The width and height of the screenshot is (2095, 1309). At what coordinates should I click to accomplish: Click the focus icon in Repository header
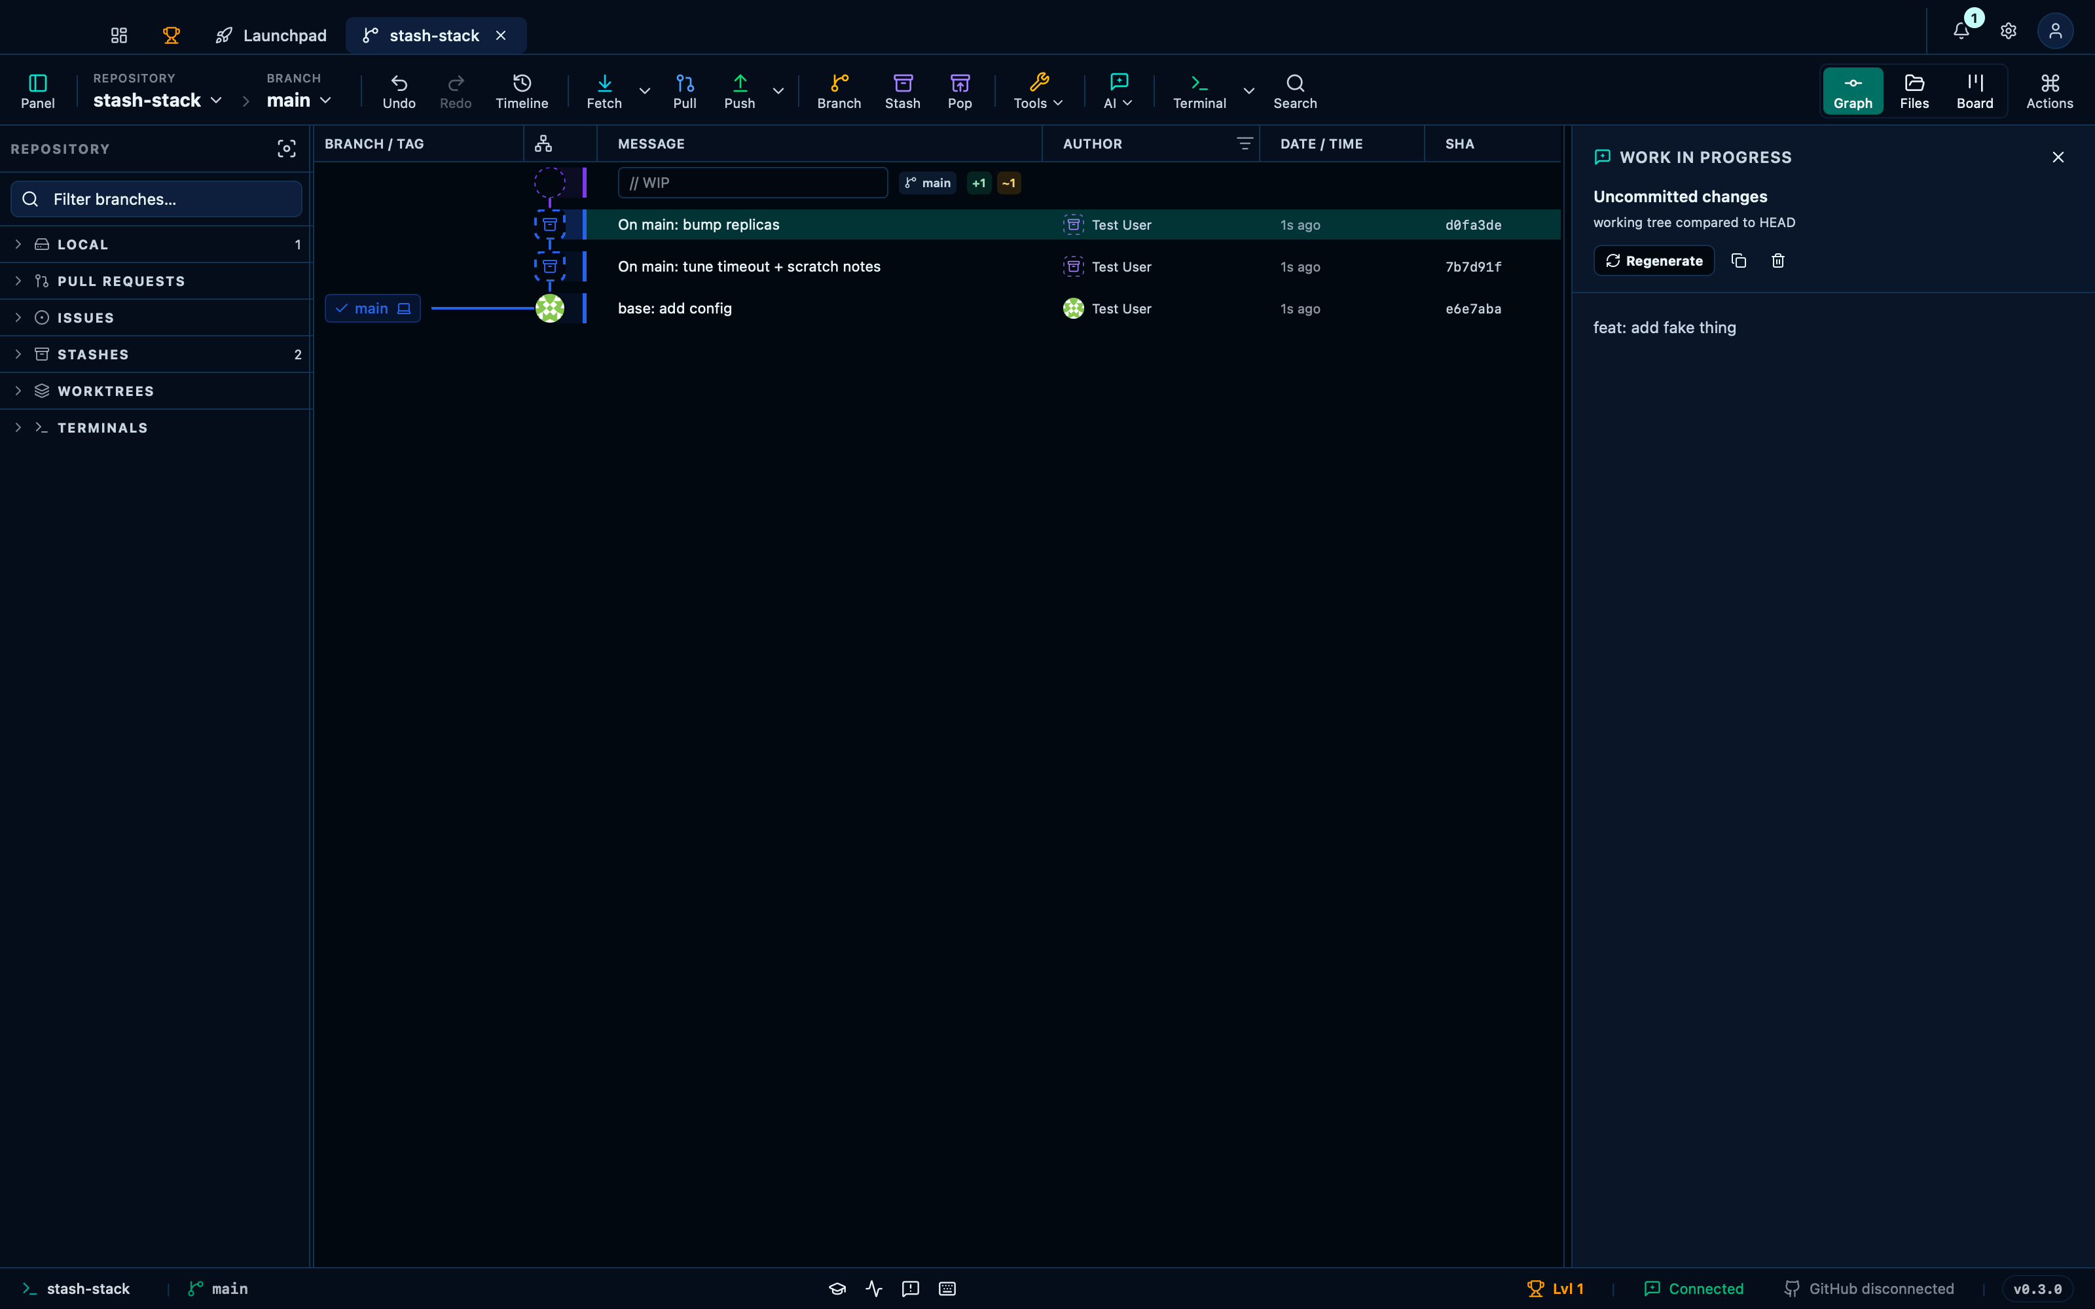tap(287, 149)
